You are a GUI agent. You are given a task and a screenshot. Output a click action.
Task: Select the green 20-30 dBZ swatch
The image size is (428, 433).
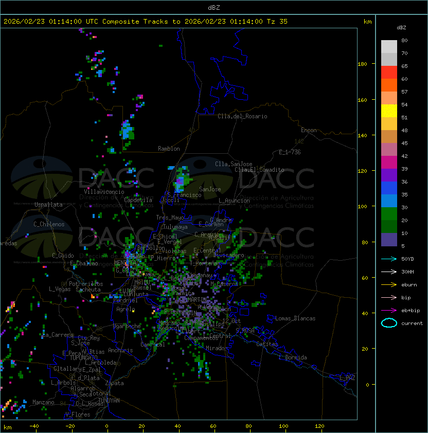[x=389, y=213]
